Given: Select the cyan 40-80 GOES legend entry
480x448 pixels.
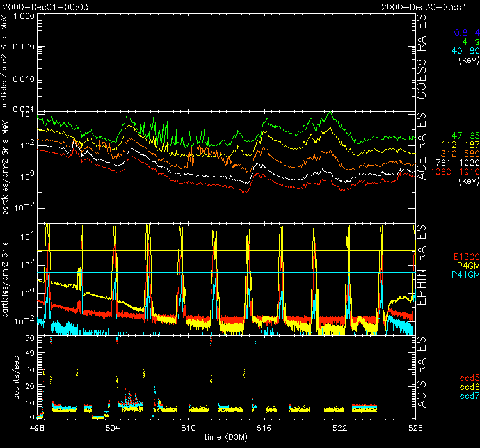Looking at the screenshot, I should [x=466, y=51].
